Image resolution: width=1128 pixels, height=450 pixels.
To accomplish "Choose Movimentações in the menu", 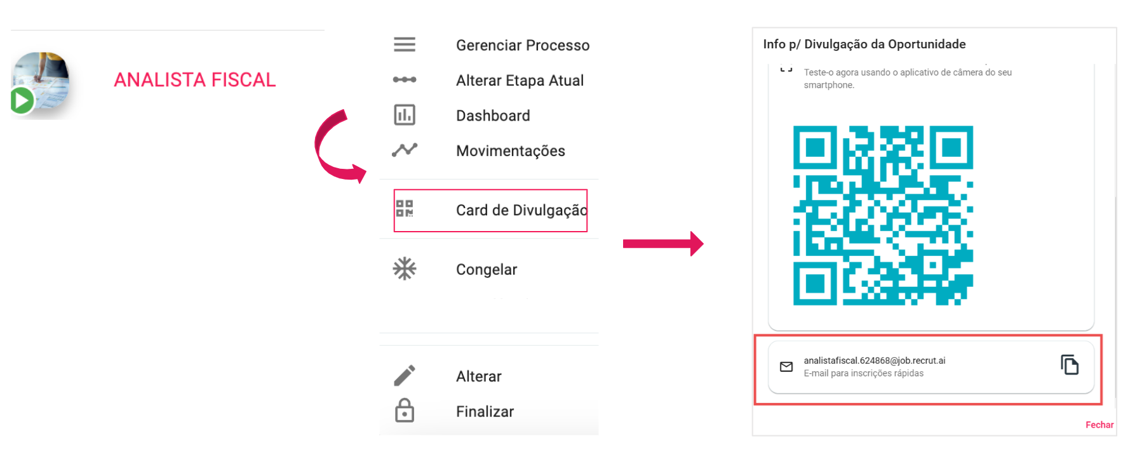I will point(510,151).
